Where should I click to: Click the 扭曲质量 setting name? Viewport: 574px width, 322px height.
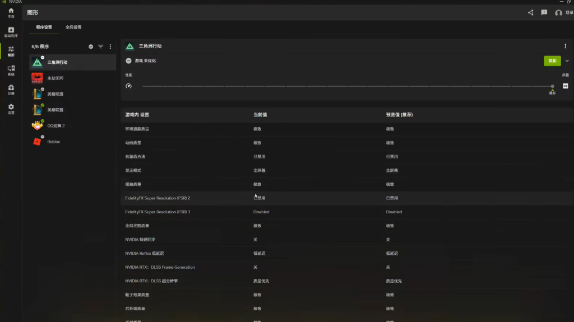coord(133,184)
